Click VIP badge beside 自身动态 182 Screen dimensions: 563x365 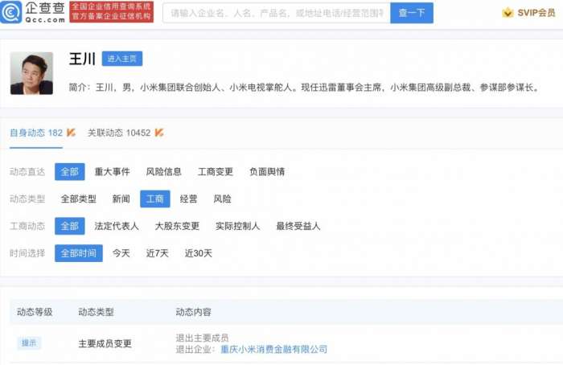pyautogui.click(x=72, y=133)
